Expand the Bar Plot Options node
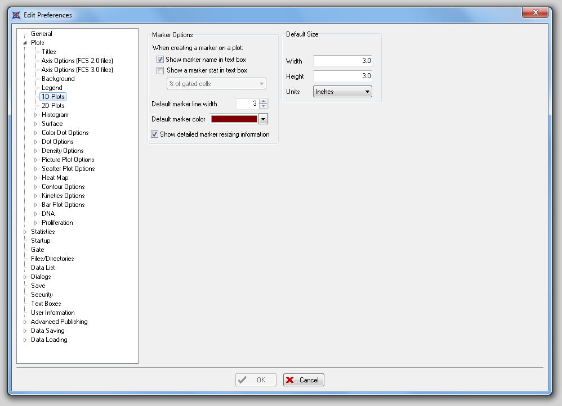The image size is (562, 406). click(35, 205)
